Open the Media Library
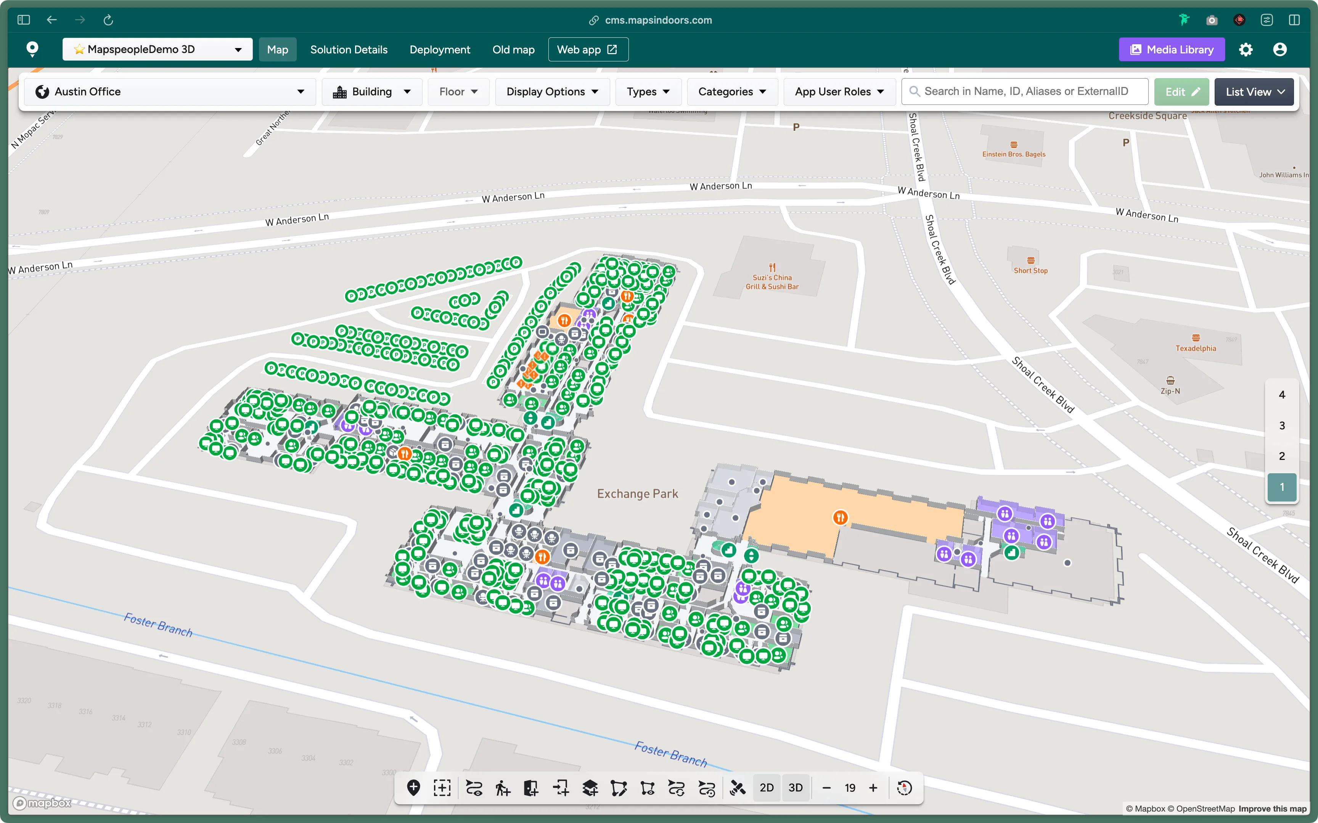The width and height of the screenshot is (1318, 823). [1172, 49]
